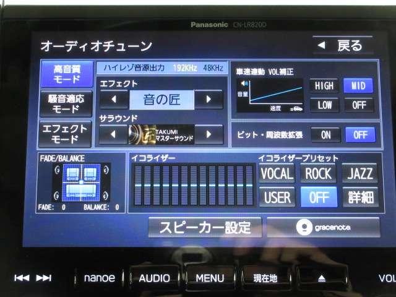
Task: Set speed-linked volume correction to OFF
Action: (x=359, y=105)
